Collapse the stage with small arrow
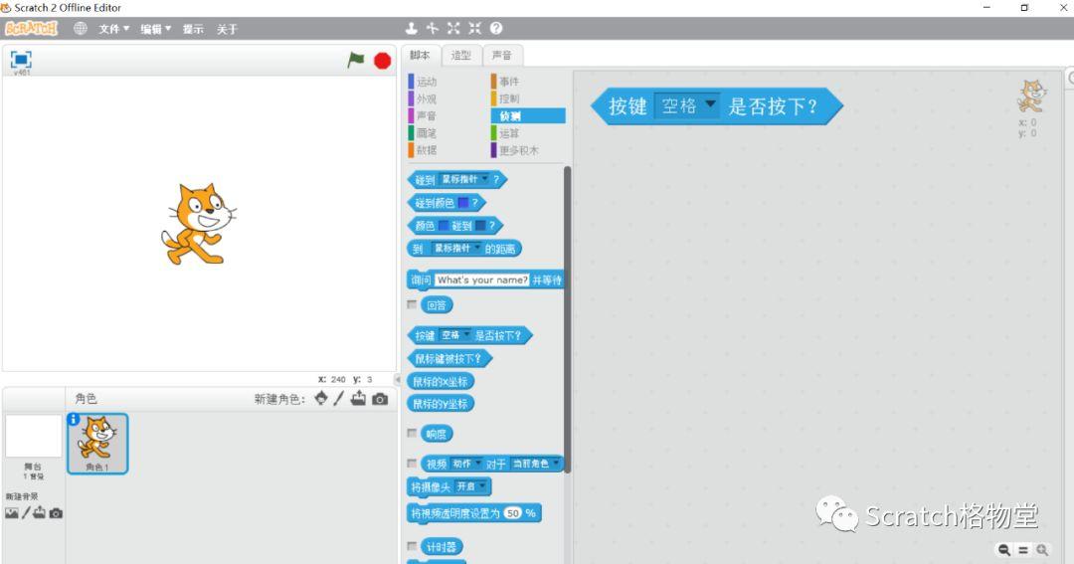This screenshot has width=1074, height=564. tap(397, 379)
